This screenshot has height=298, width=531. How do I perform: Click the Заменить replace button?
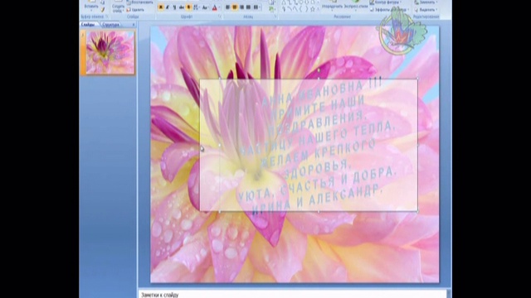pos(426,2)
